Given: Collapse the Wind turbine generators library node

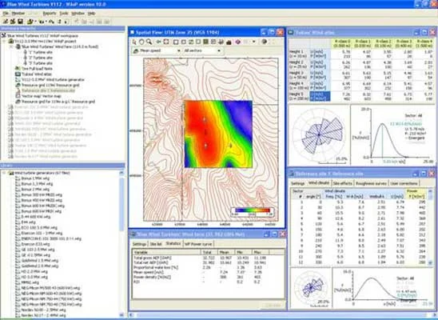Looking at the screenshot, I should pyautogui.click(x=5, y=173).
